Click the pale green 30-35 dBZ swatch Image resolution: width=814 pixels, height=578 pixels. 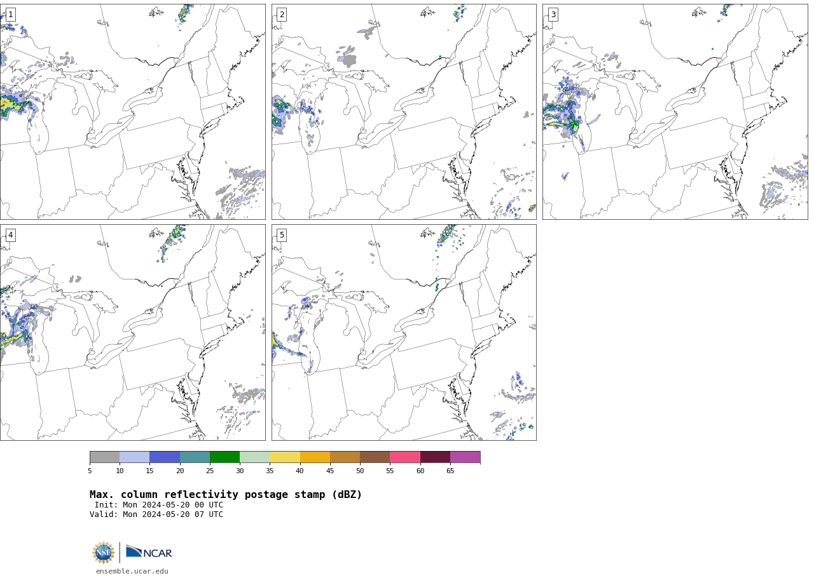coord(255,457)
